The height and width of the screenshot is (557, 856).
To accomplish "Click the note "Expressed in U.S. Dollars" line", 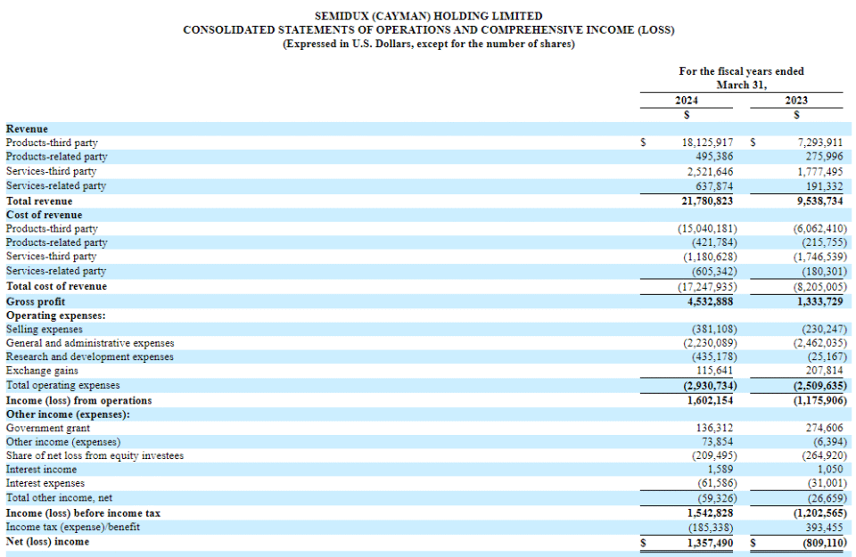I will pyautogui.click(x=429, y=45).
